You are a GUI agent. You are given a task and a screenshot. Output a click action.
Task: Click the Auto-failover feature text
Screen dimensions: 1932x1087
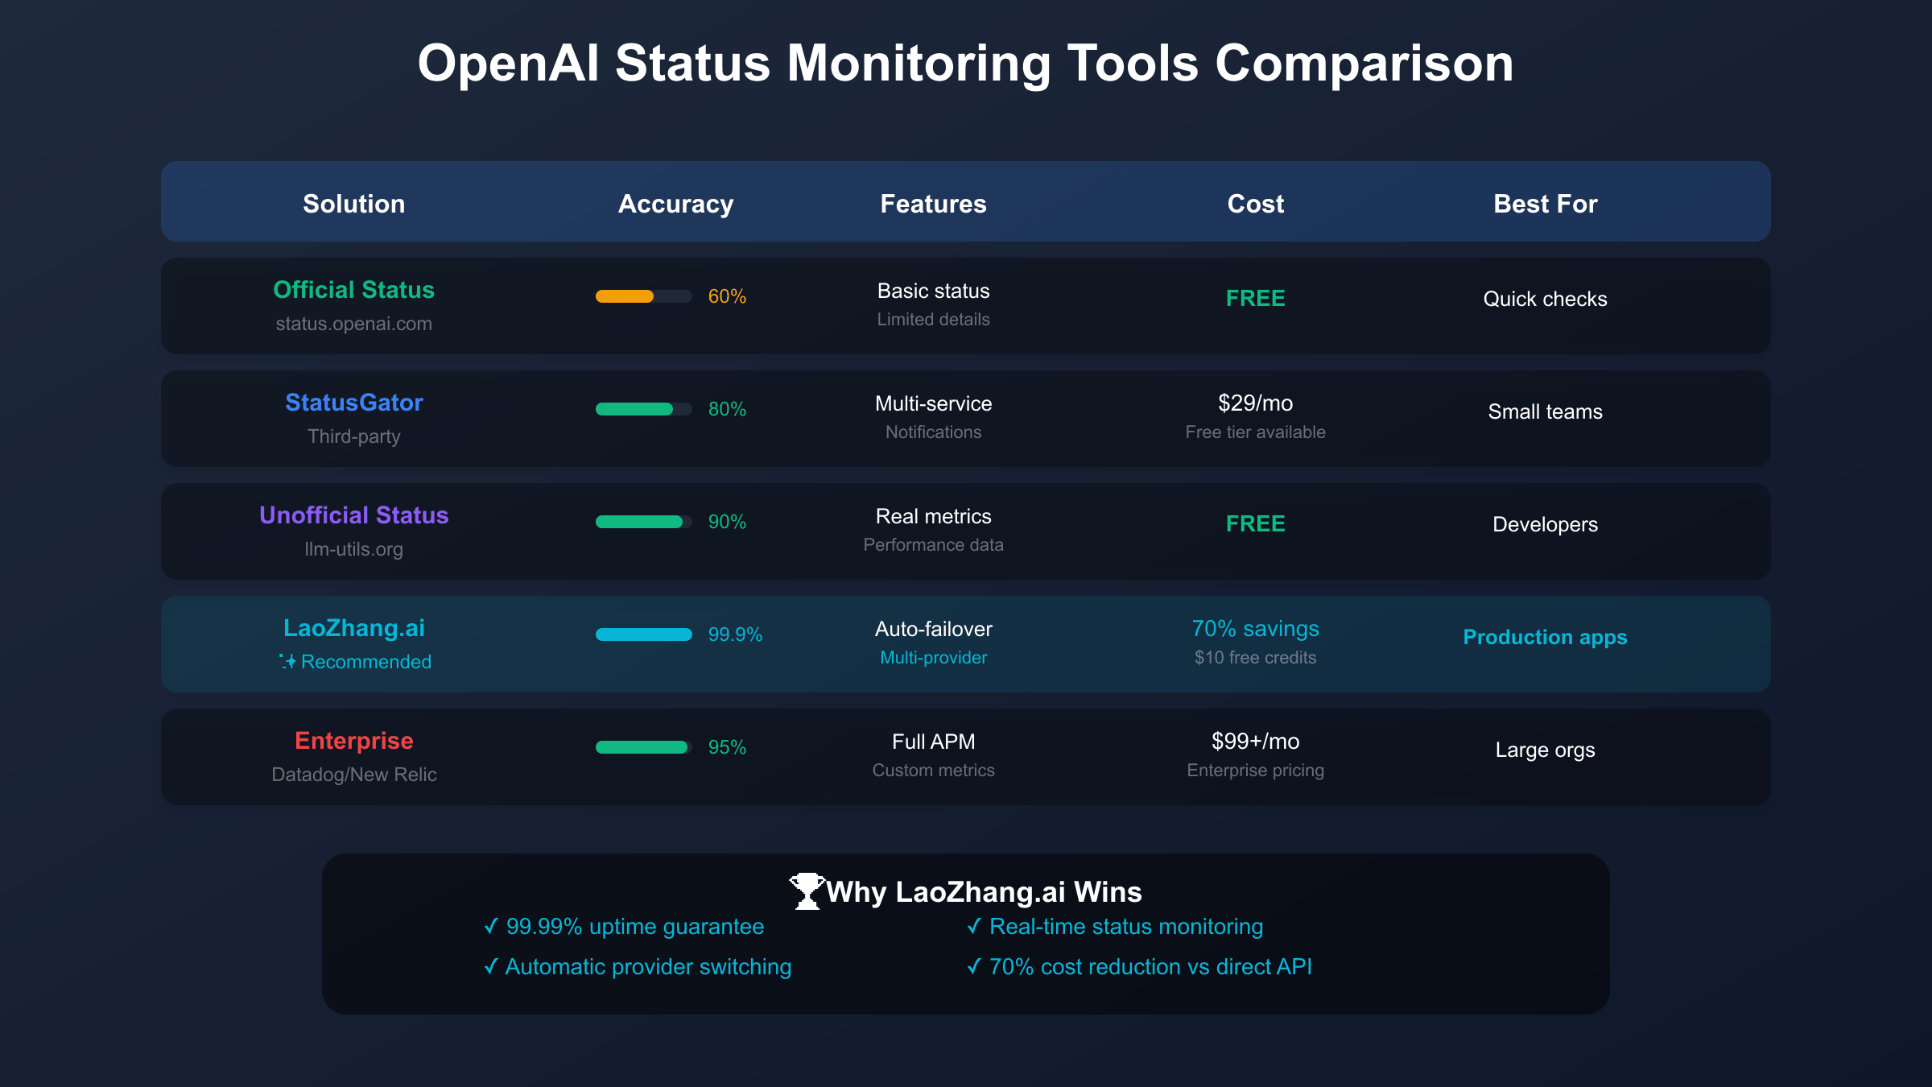coord(934,629)
